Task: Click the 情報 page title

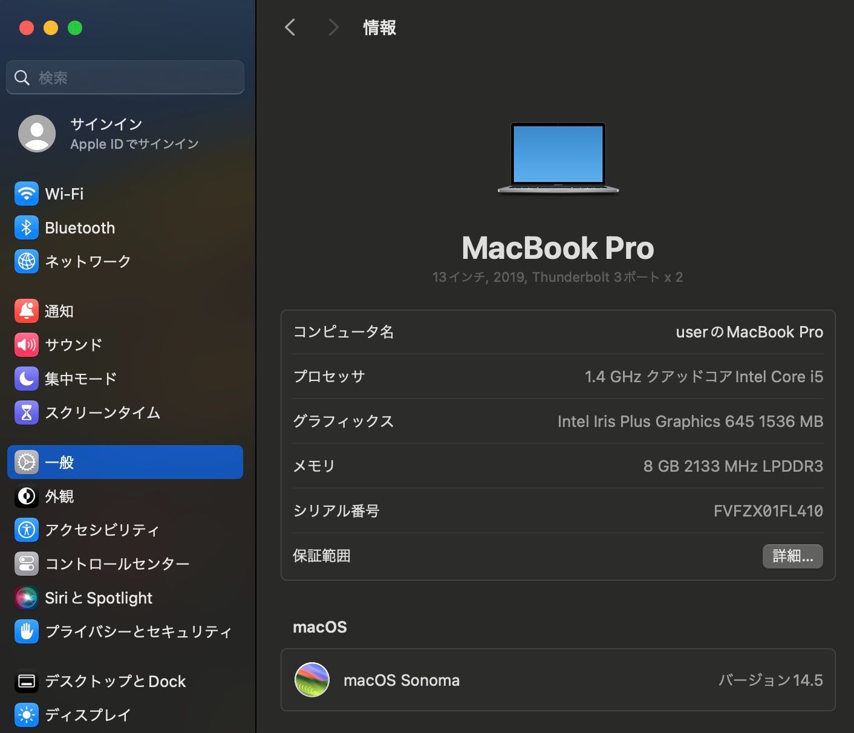Action: 379,27
